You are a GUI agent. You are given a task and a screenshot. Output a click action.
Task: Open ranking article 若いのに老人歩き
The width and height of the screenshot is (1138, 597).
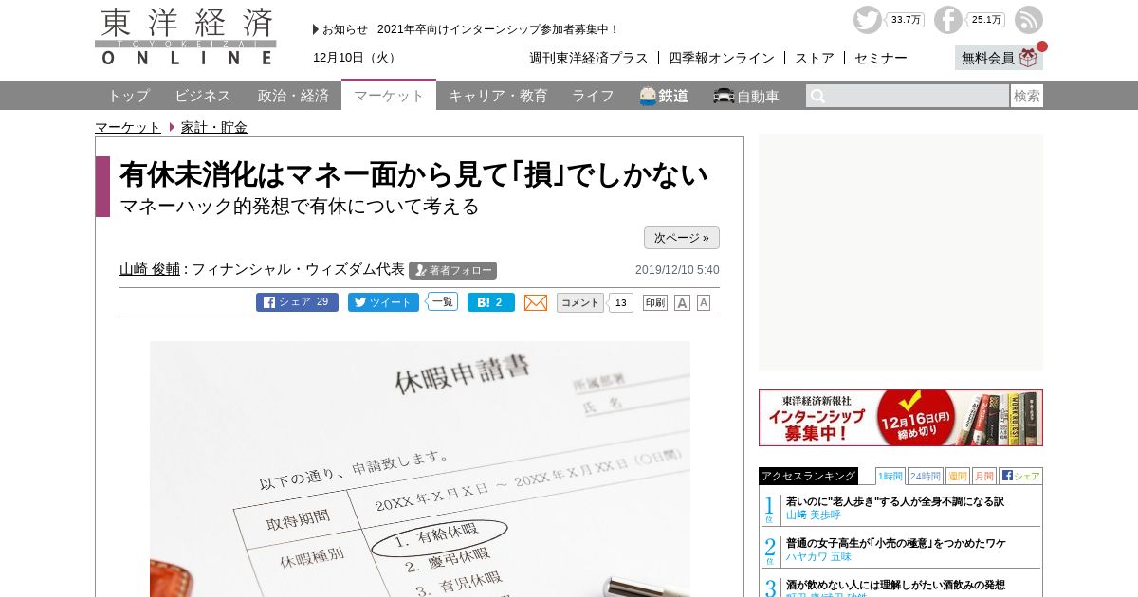coord(895,501)
